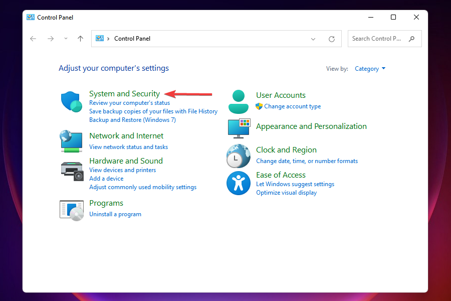Minimize the Control Panel window

click(x=371, y=17)
